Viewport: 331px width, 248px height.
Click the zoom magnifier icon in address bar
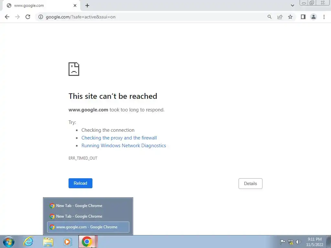(269, 17)
